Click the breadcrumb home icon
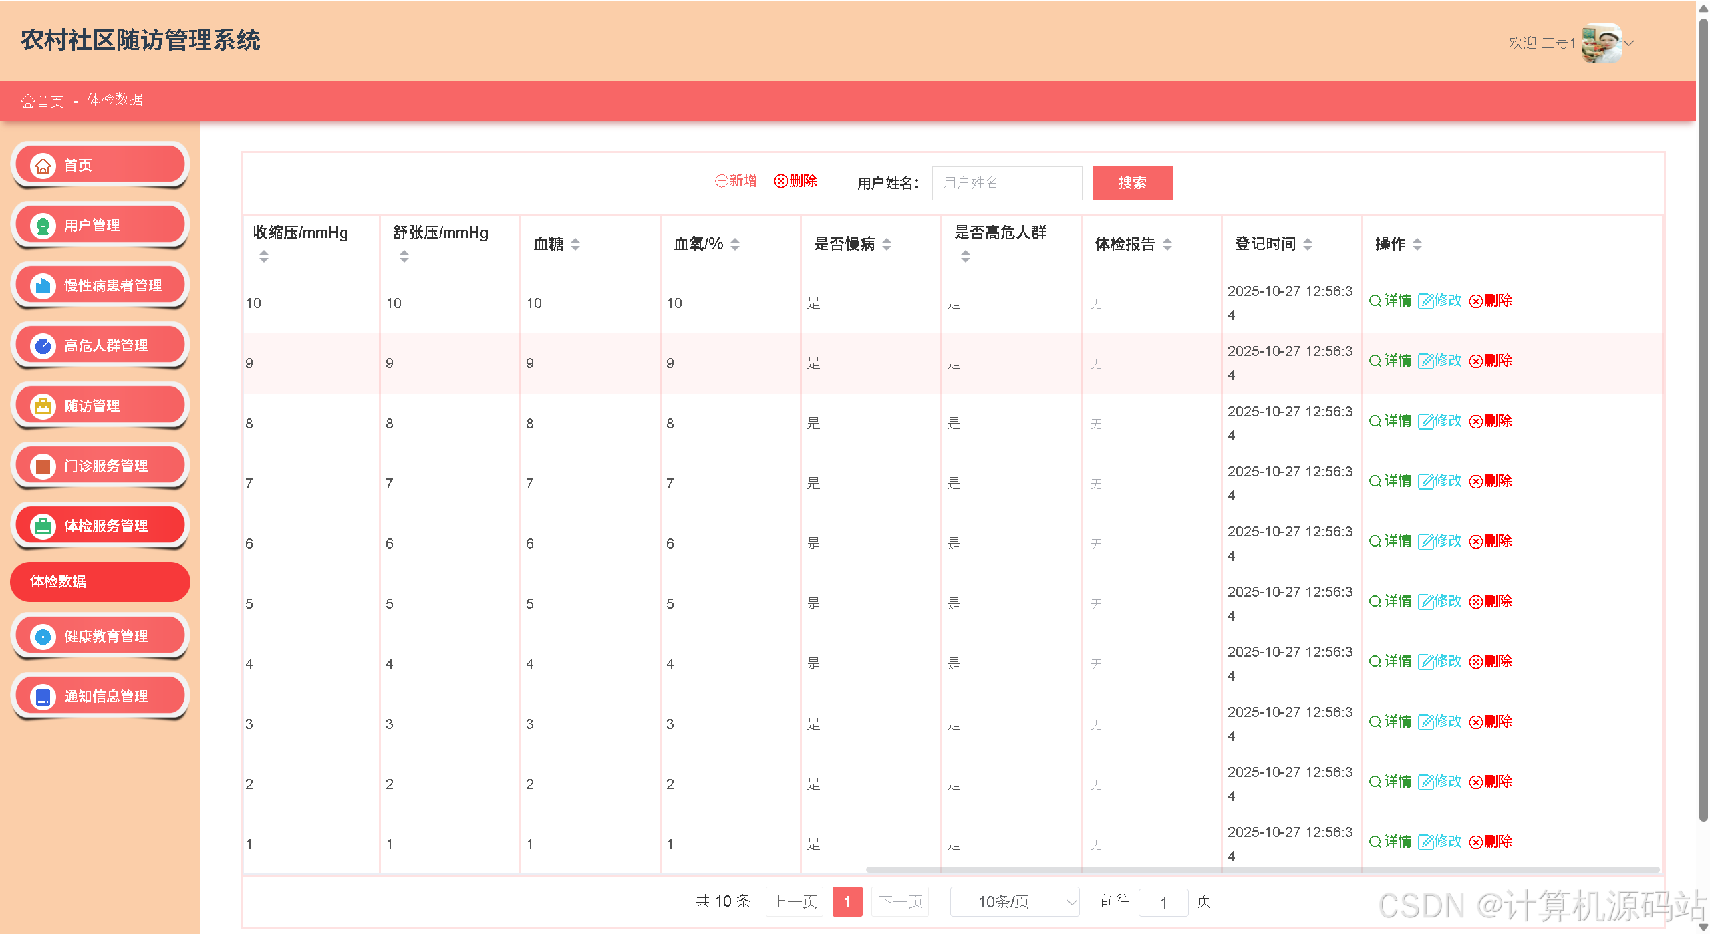Image resolution: width=1710 pixels, height=934 pixels. point(27,101)
